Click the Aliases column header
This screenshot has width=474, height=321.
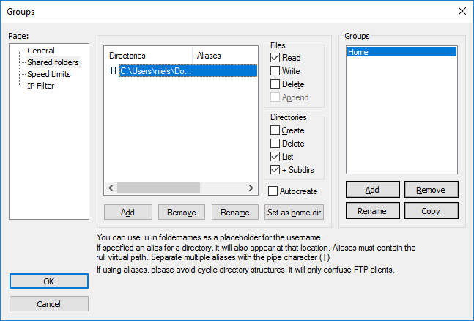pos(223,56)
